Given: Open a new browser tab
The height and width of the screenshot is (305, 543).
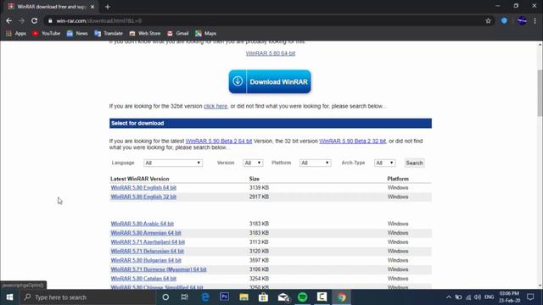Looking at the screenshot, I should point(108,7).
